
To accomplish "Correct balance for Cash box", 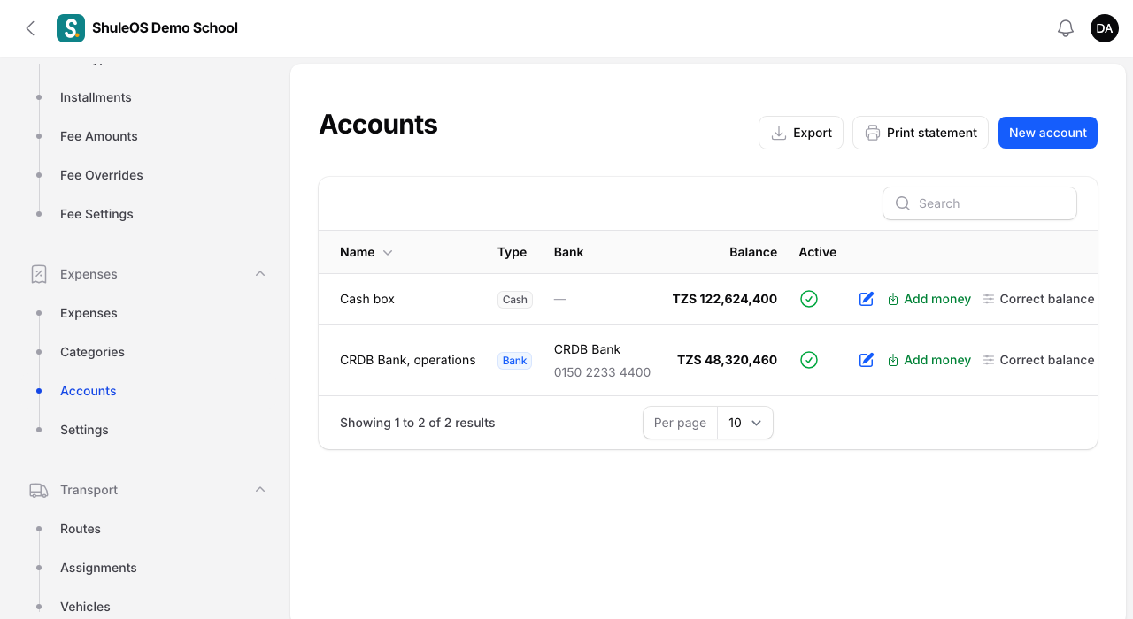I will 1038,299.
